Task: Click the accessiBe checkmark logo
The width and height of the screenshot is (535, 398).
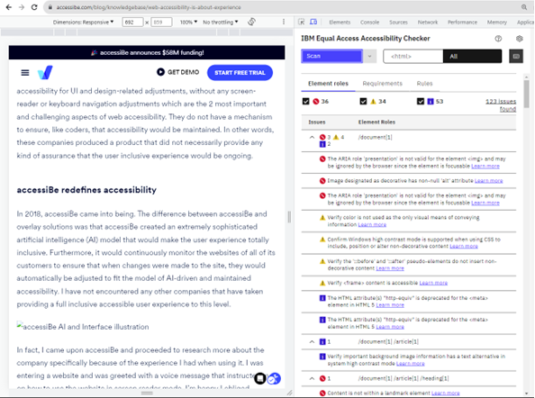Action: pos(45,72)
